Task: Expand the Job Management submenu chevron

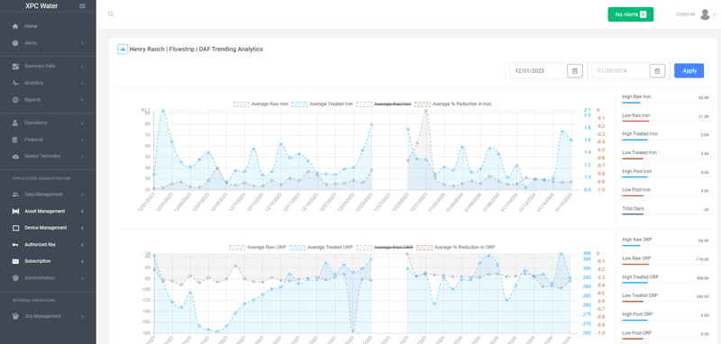Action: coord(82,316)
